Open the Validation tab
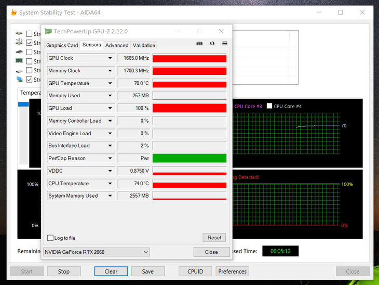The height and width of the screenshot is (285, 379). (144, 45)
